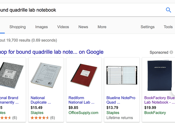Click the OfficeSupply.com seller name
Viewport: 175px width, 127px height.
[x=83, y=113]
